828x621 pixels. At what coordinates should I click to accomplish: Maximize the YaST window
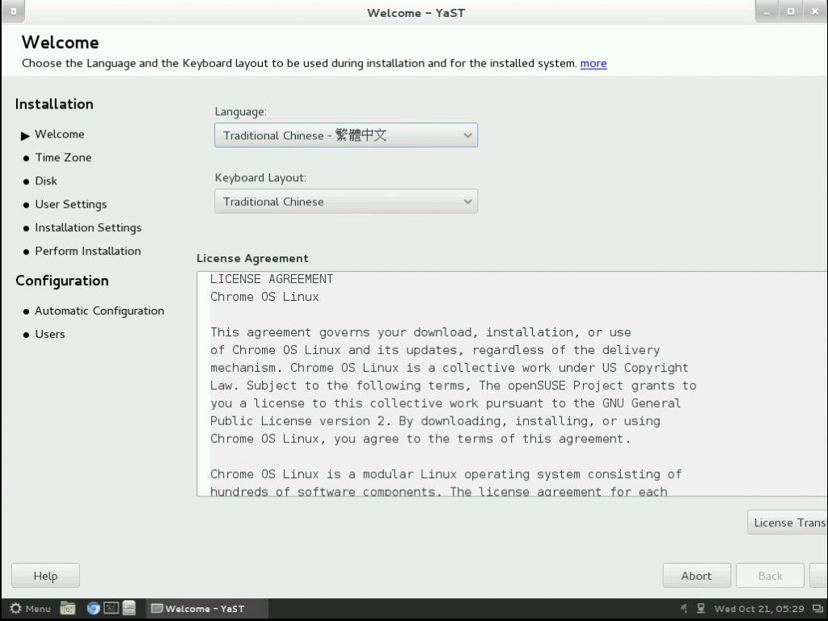point(791,11)
